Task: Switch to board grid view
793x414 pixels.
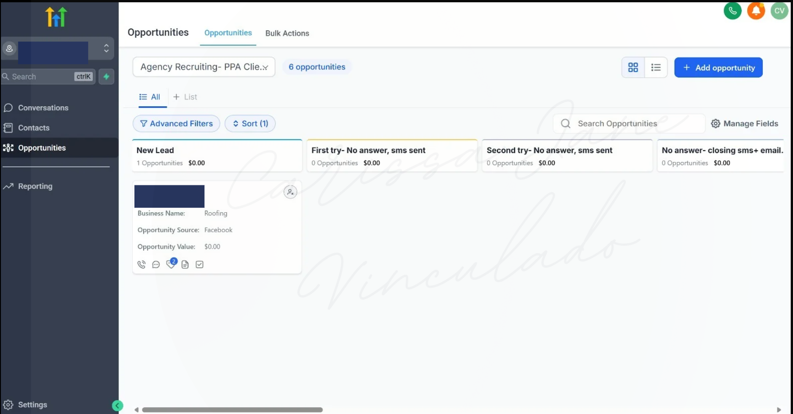Action: [x=633, y=68]
